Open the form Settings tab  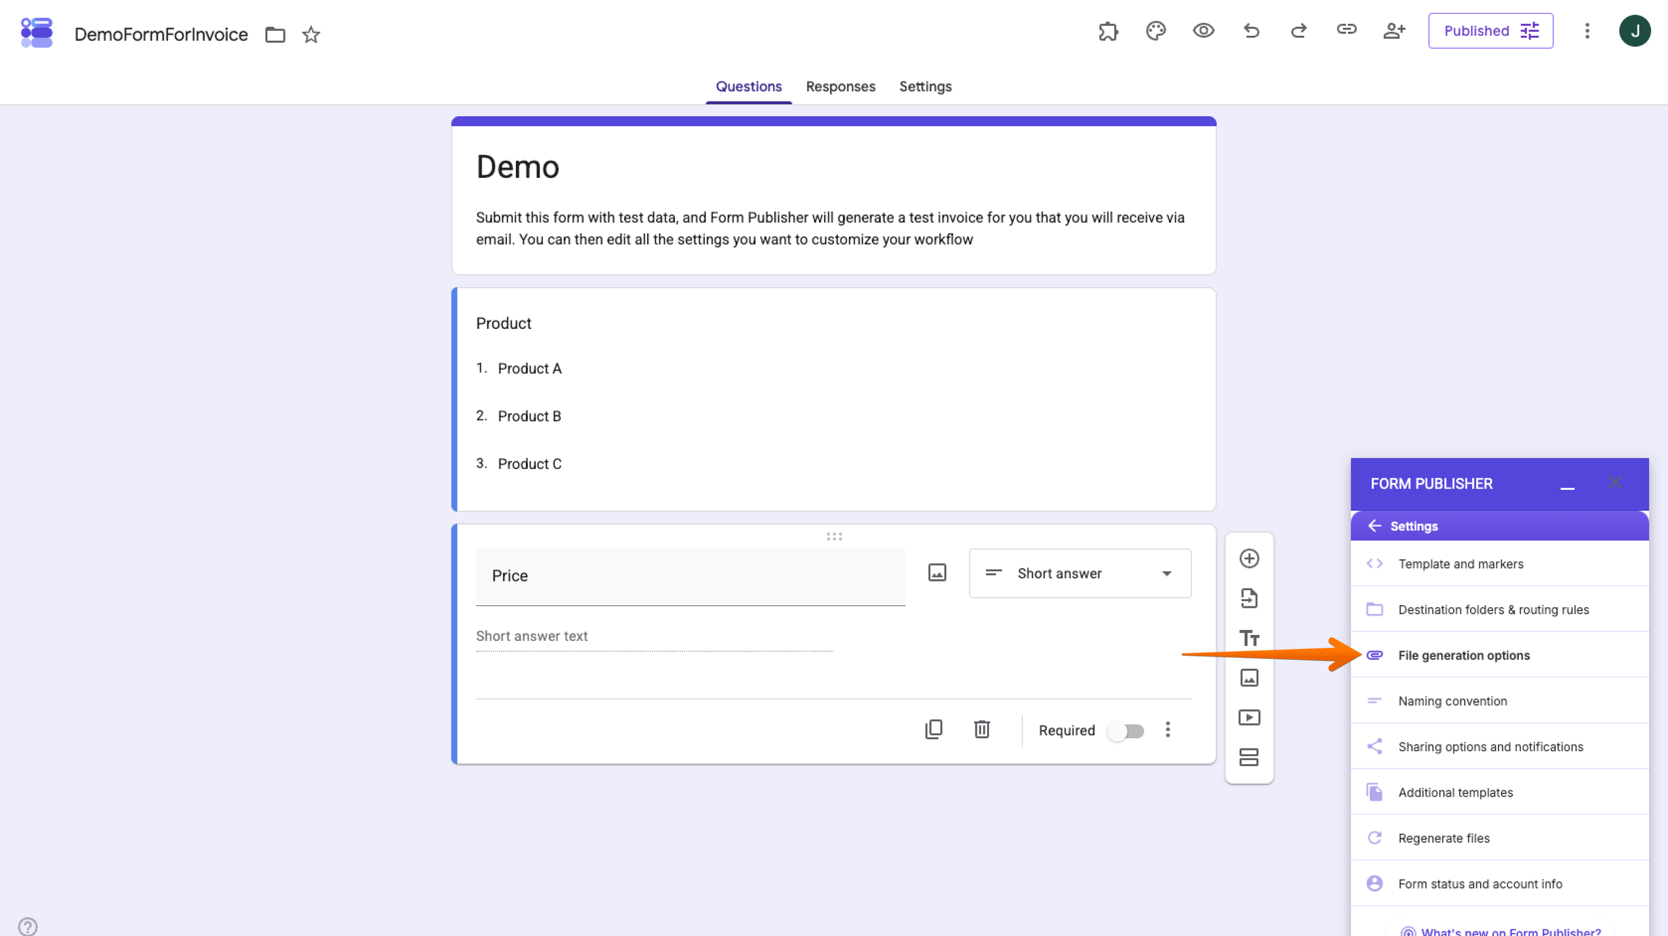[925, 86]
